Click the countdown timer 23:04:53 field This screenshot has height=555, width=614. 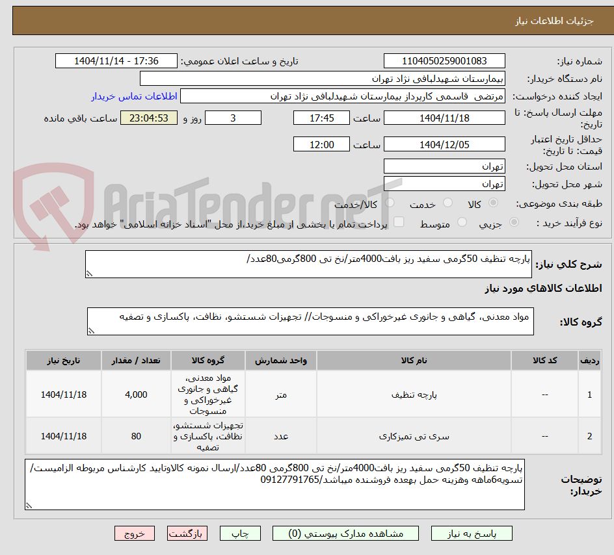149,118
